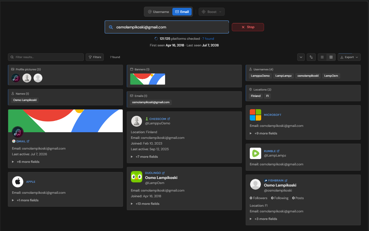Click the Banners panel icon
This screenshot has width=369, height=231.
(x=132, y=69)
